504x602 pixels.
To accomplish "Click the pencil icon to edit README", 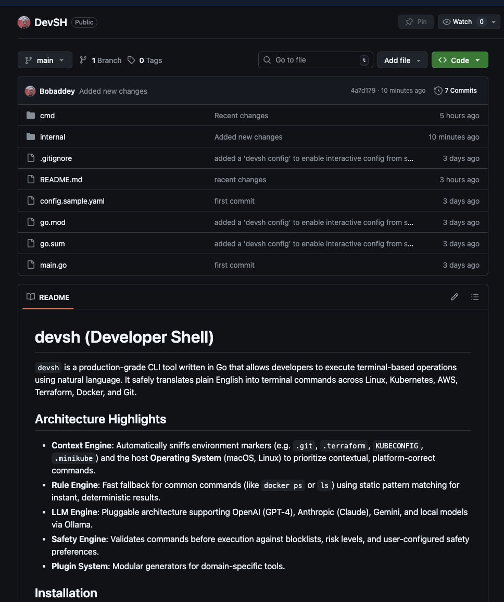I will pyautogui.click(x=455, y=297).
